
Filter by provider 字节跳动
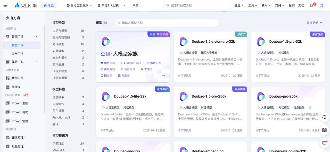pos(60,144)
